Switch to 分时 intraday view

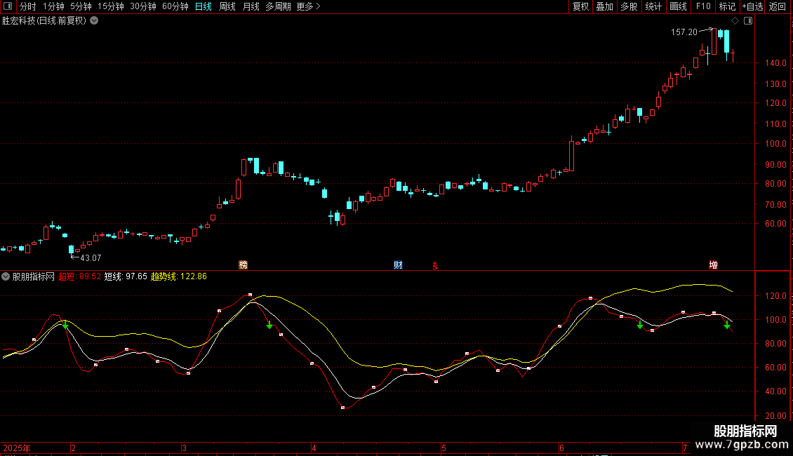(x=28, y=6)
